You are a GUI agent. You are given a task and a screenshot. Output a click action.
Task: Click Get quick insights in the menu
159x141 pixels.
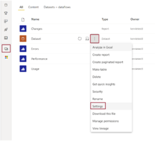pyautogui.click(x=104, y=84)
